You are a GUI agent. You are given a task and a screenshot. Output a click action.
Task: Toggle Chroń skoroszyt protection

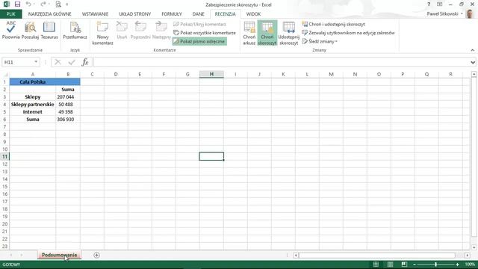[267, 33]
